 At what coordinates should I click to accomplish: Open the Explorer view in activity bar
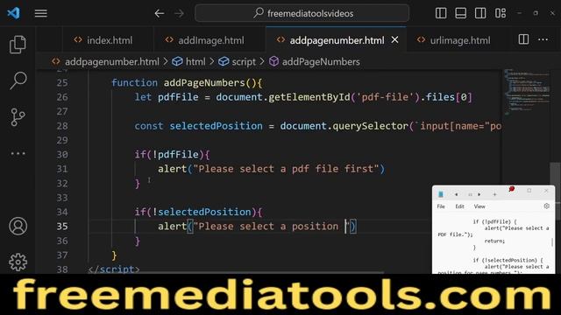pos(18,45)
